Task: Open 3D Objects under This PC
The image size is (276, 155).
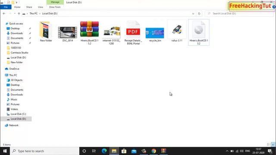Action: click(x=16, y=80)
